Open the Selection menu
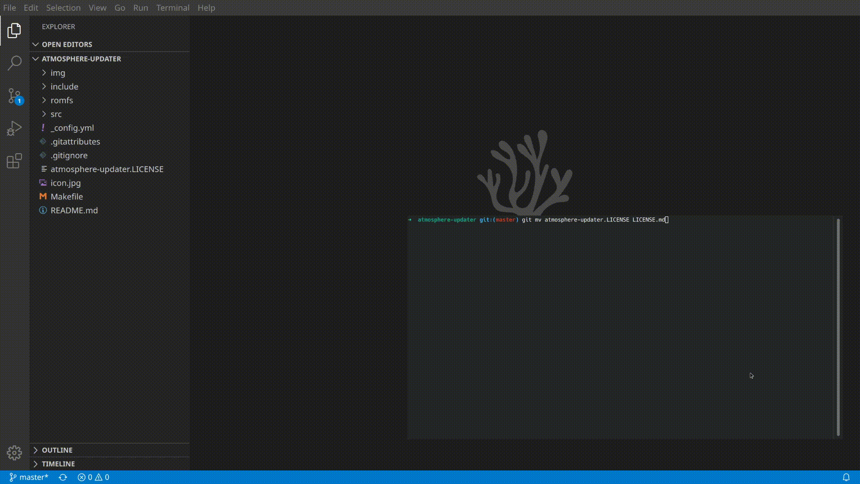860x484 pixels. [x=64, y=8]
